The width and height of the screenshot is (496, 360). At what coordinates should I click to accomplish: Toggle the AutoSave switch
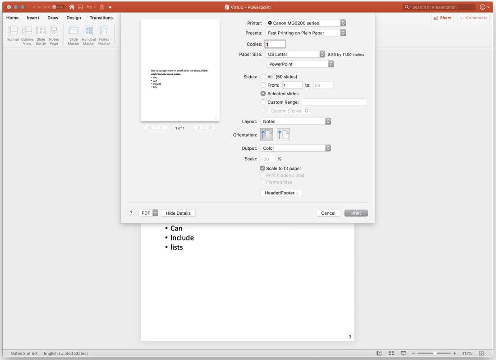click(x=58, y=7)
